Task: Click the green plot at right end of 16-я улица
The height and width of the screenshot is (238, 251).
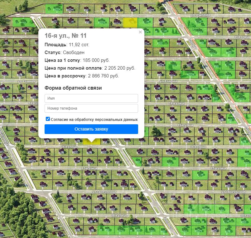Action: point(244,157)
